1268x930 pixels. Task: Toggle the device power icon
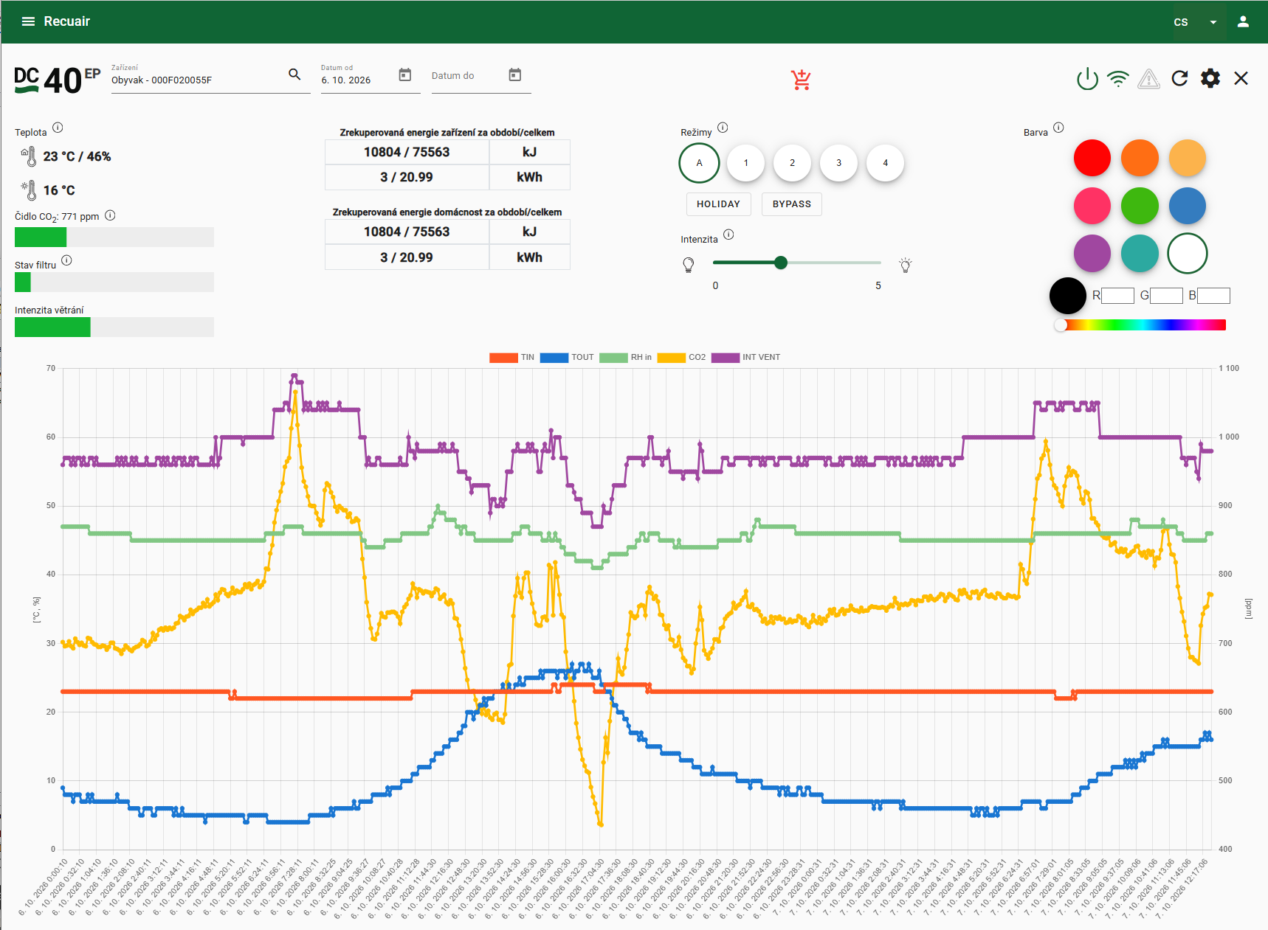1087,78
